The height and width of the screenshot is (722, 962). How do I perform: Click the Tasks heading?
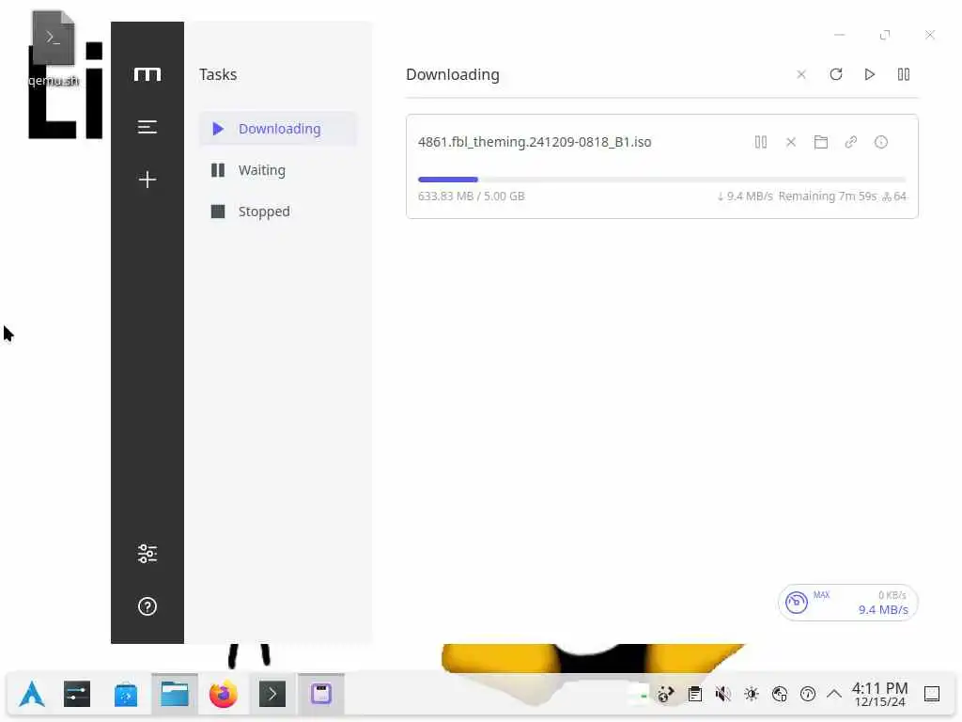click(x=218, y=75)
